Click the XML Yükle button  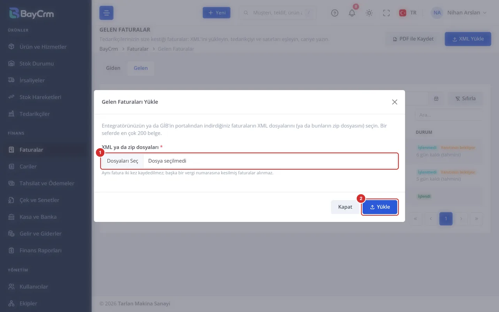[468, 39]
